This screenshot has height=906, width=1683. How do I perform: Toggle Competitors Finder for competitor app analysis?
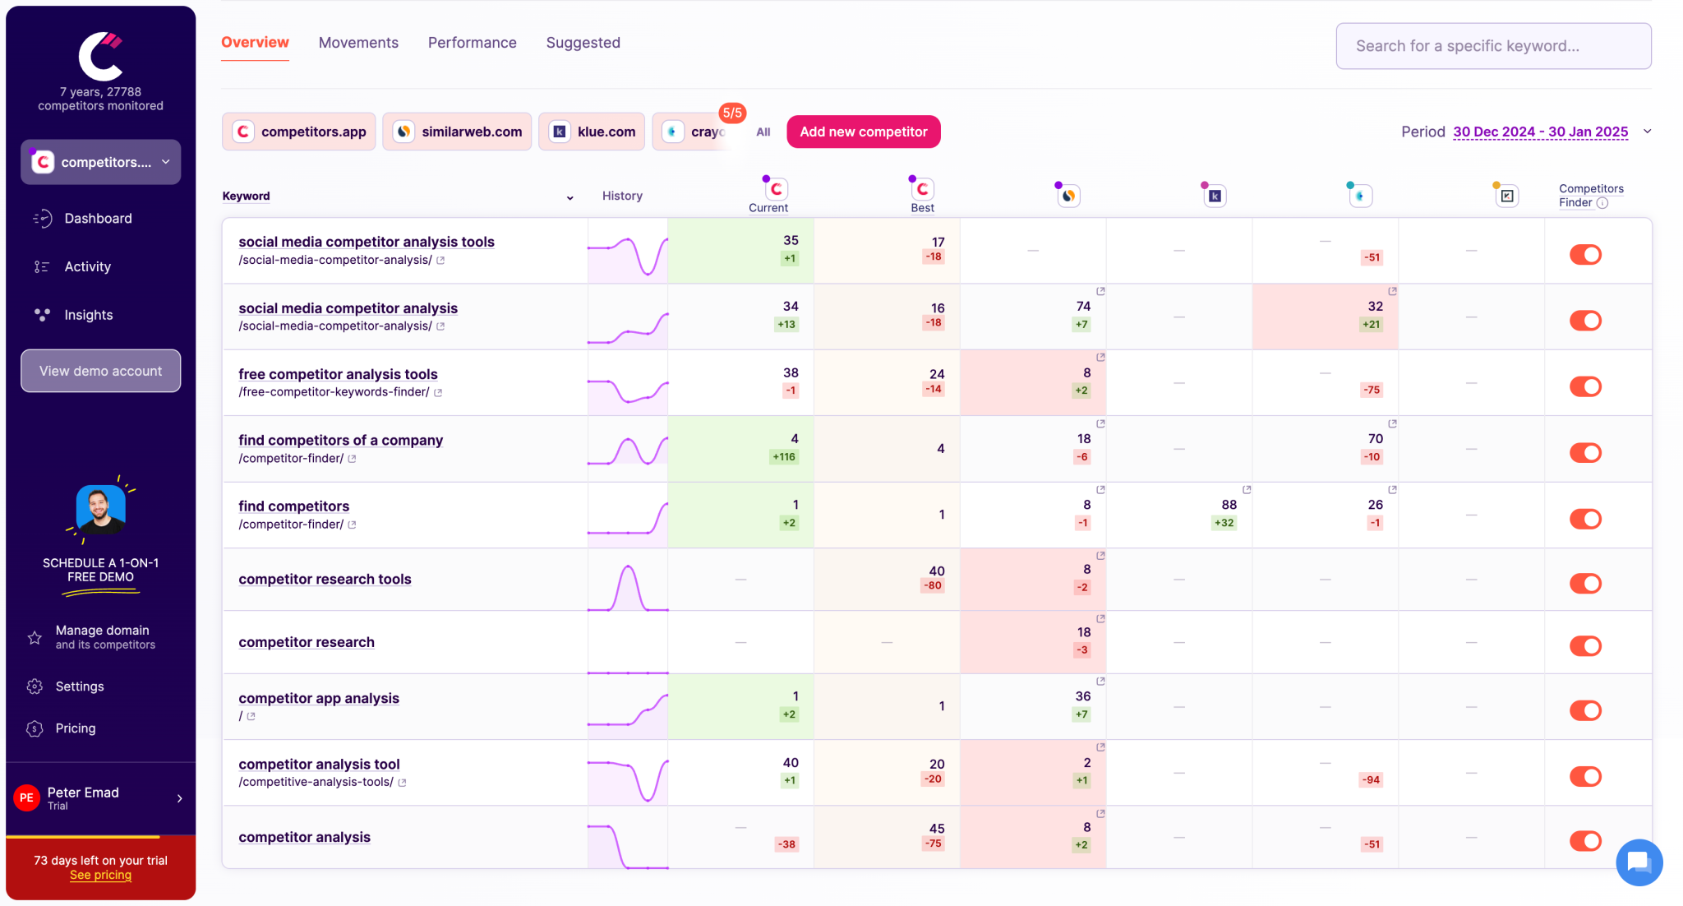(1585, 710)
